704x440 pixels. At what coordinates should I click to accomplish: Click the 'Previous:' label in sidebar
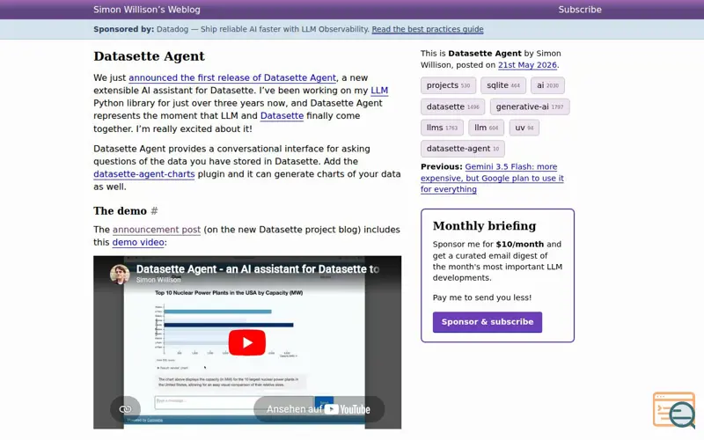pos(442,166)
